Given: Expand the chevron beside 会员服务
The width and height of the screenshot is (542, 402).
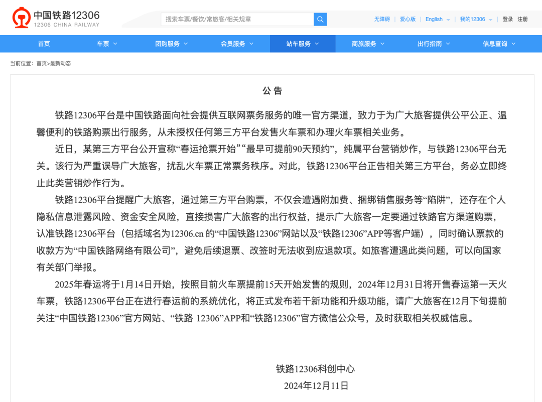Looking at the screenshot, I should pos(251,44).
